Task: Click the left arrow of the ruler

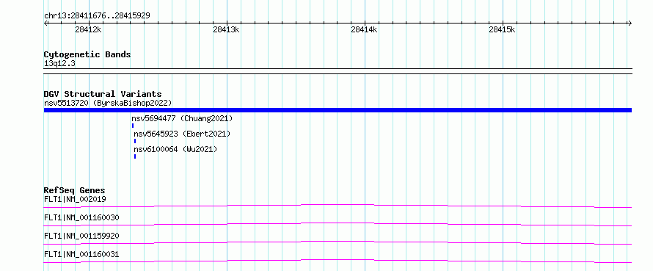Action: click(x=45, y=23)
